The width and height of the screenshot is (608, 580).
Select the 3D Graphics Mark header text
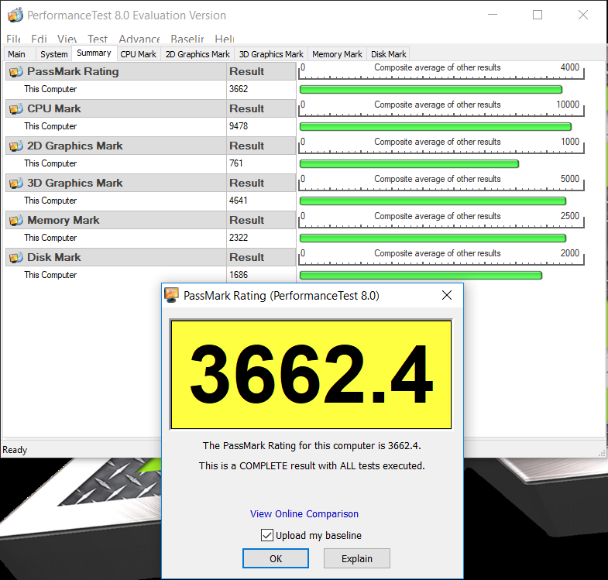(74, 183)
